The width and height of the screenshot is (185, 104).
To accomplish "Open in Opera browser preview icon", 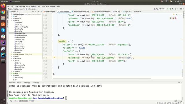I will (x=176, y=18).
